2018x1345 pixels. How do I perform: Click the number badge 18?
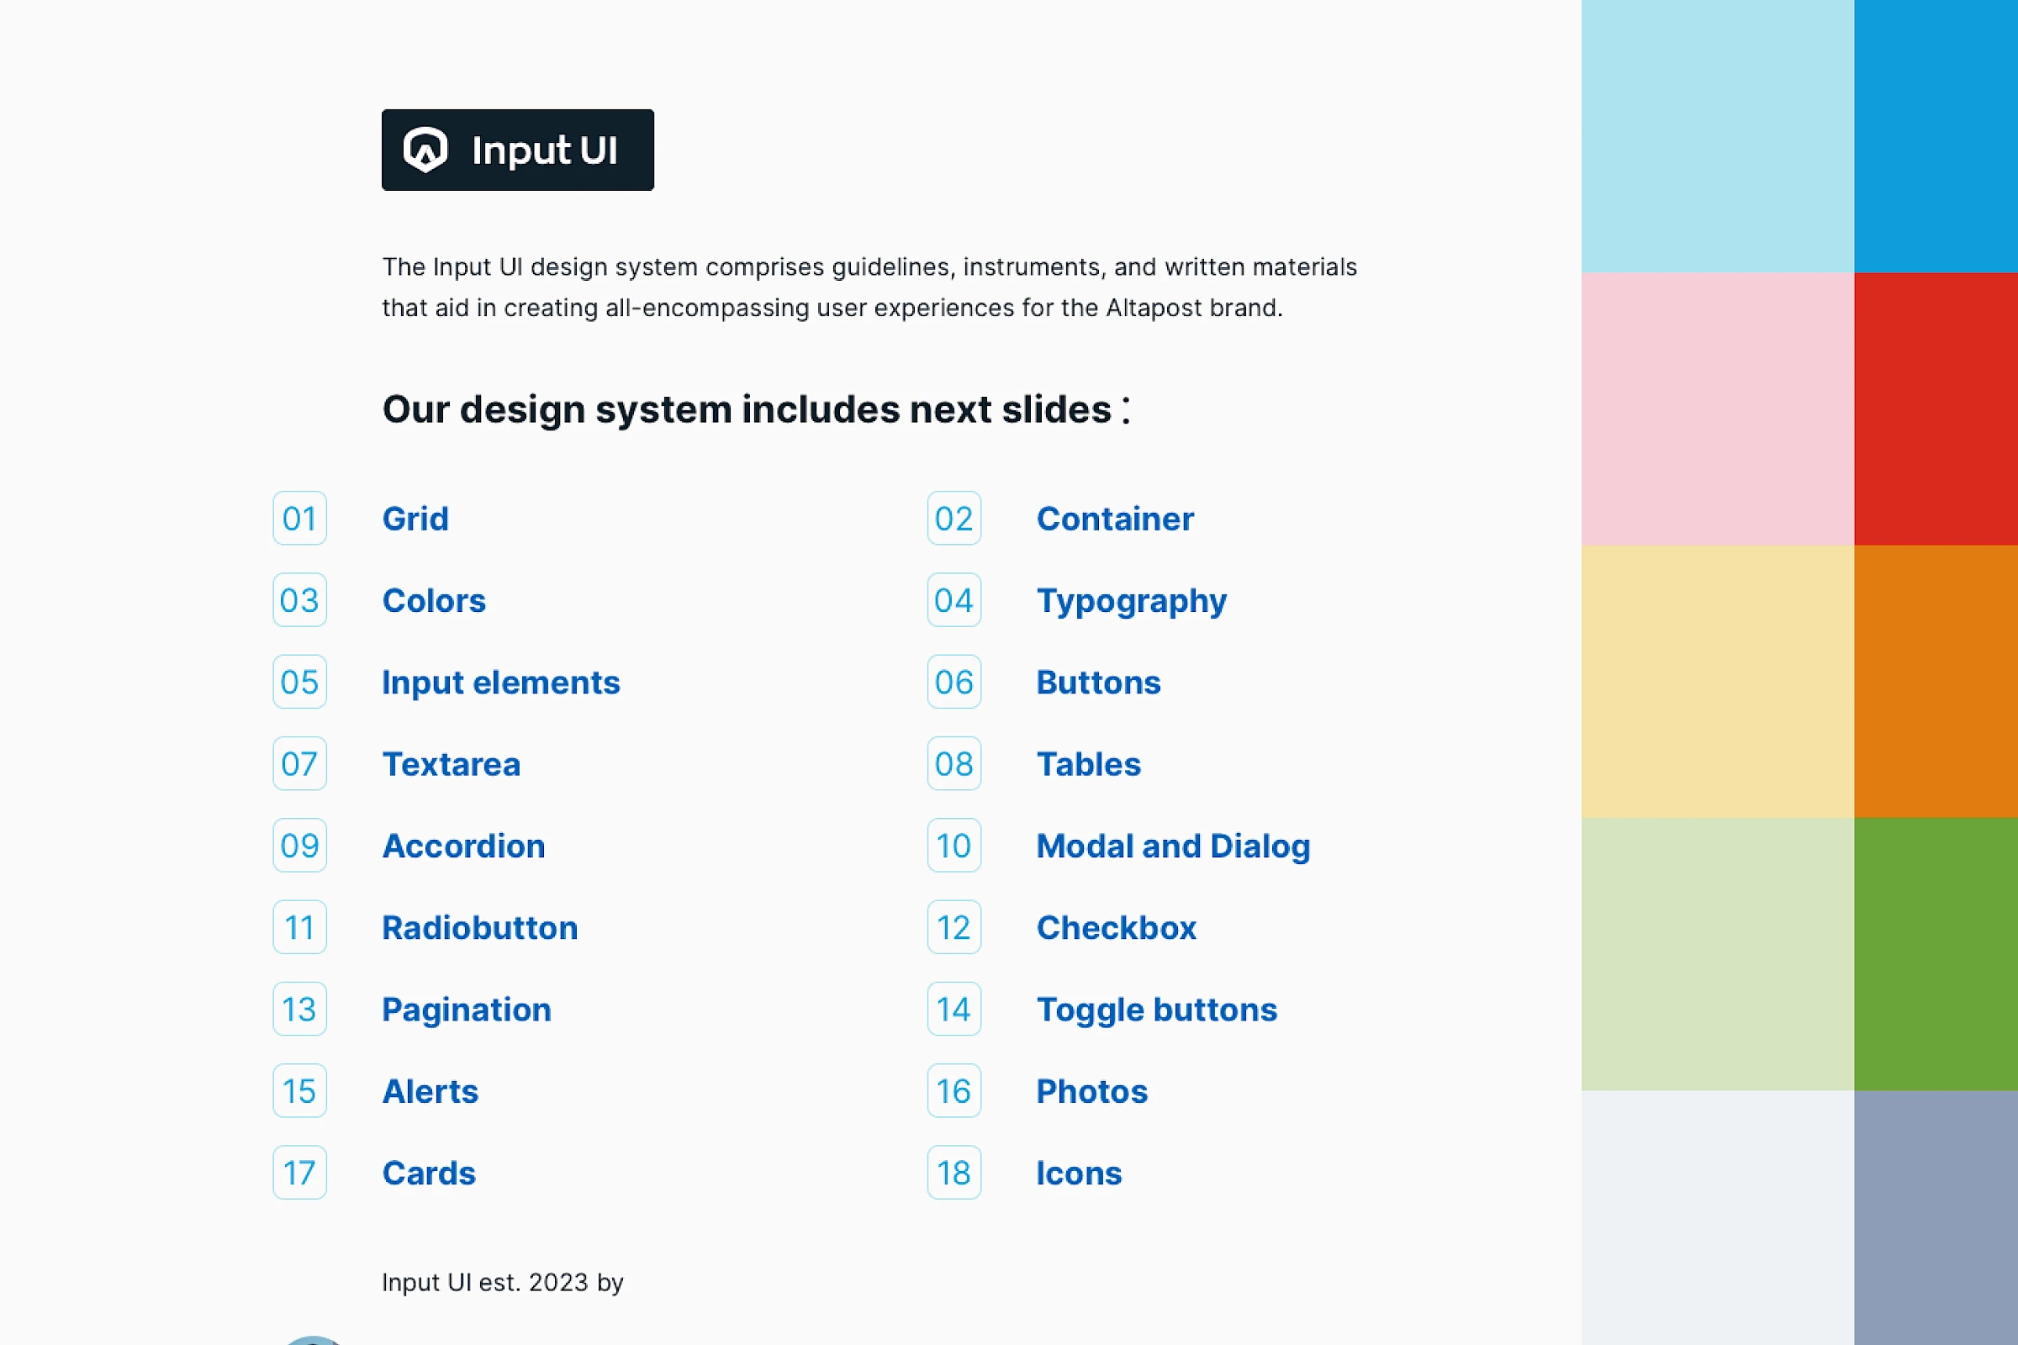954,1173
